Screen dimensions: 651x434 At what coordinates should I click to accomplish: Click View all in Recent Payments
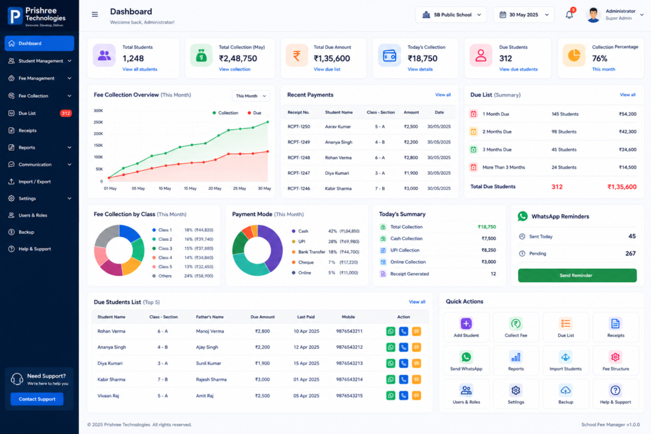442,95
